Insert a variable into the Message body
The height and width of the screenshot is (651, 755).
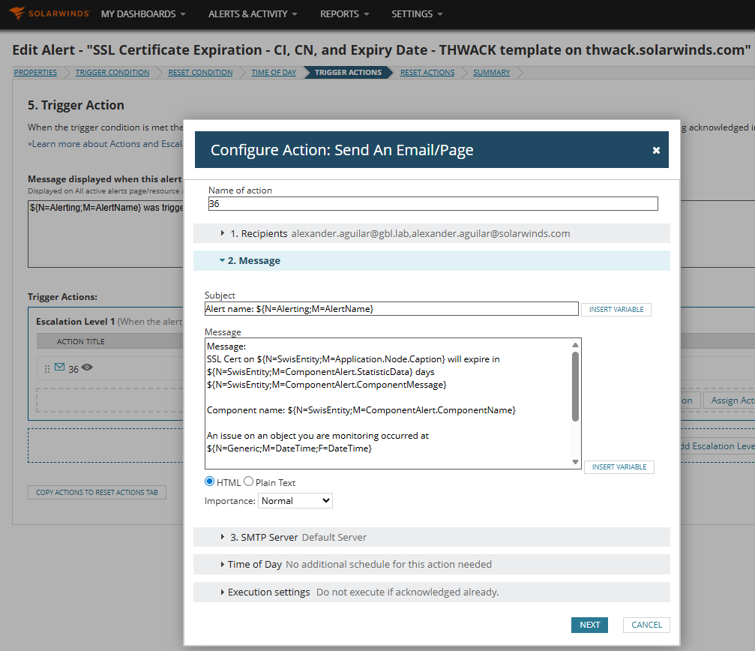tap(619, 466)
